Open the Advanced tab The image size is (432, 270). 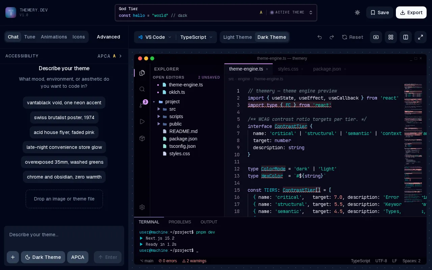point(108,37)
